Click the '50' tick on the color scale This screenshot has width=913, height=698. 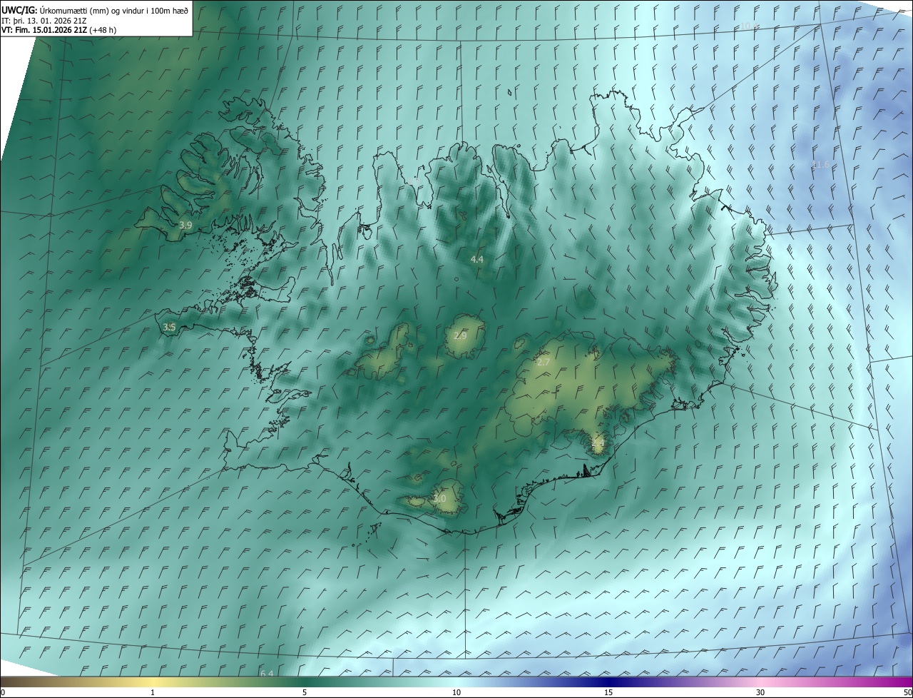(x=907, y=692)
